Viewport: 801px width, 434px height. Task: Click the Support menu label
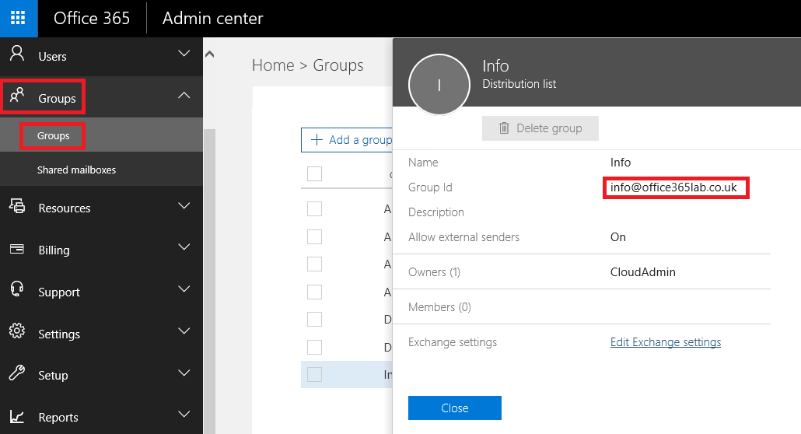click(x=59, y=292)
